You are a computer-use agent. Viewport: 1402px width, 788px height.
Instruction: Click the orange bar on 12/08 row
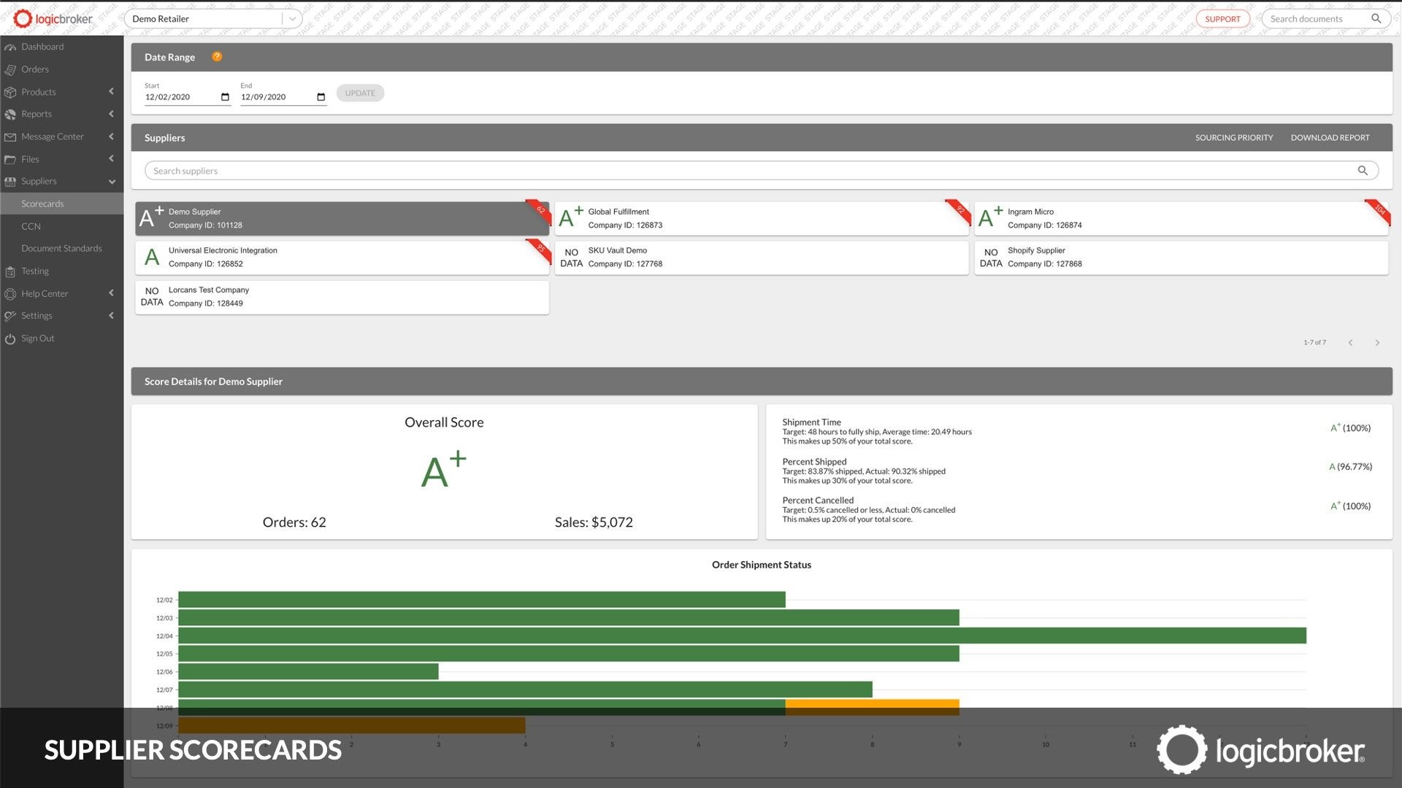click(871, 704)
